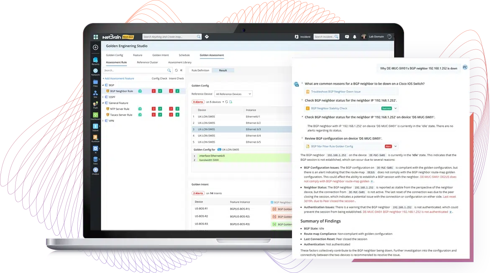Click the AI bot avatar in chat panel
This screenshot has width=502, height=273.
[x=297, y=84]
